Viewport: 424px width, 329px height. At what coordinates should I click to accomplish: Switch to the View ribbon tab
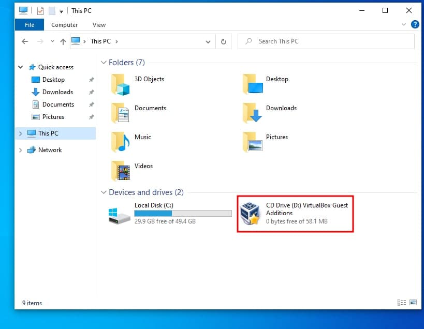[99, 25]
